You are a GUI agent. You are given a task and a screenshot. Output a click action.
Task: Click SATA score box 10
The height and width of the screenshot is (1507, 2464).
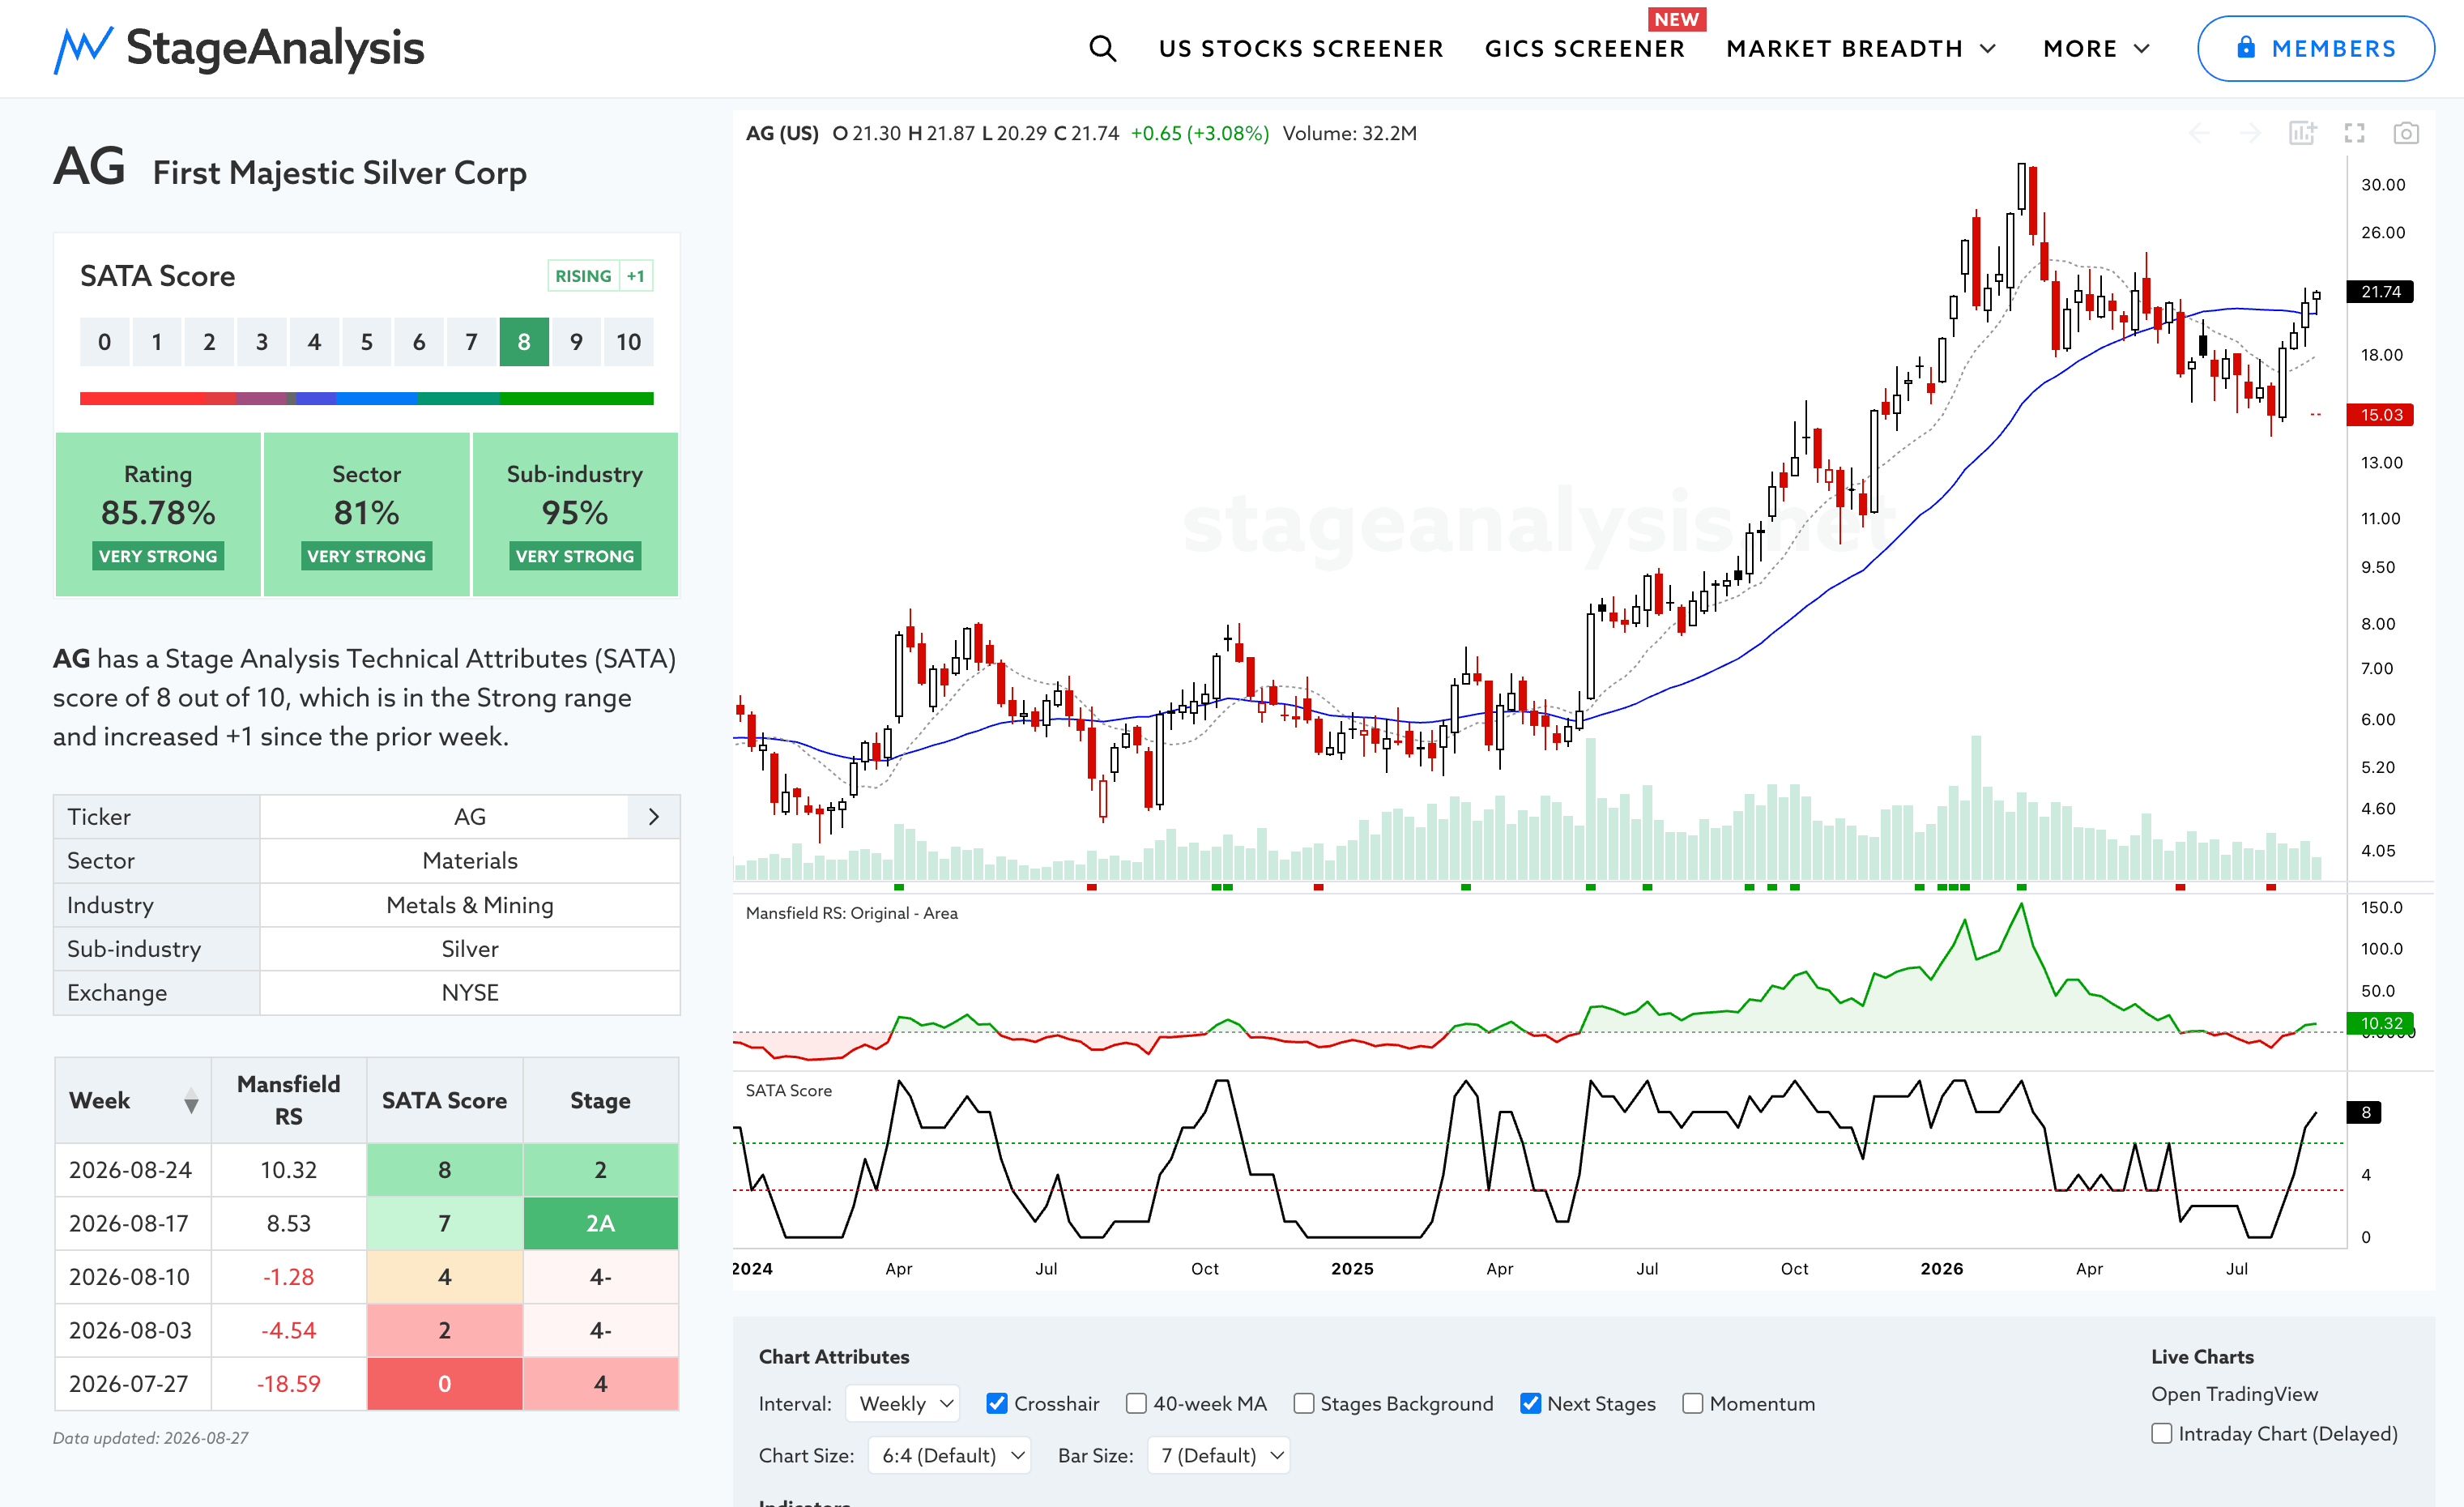coord(629,342)
